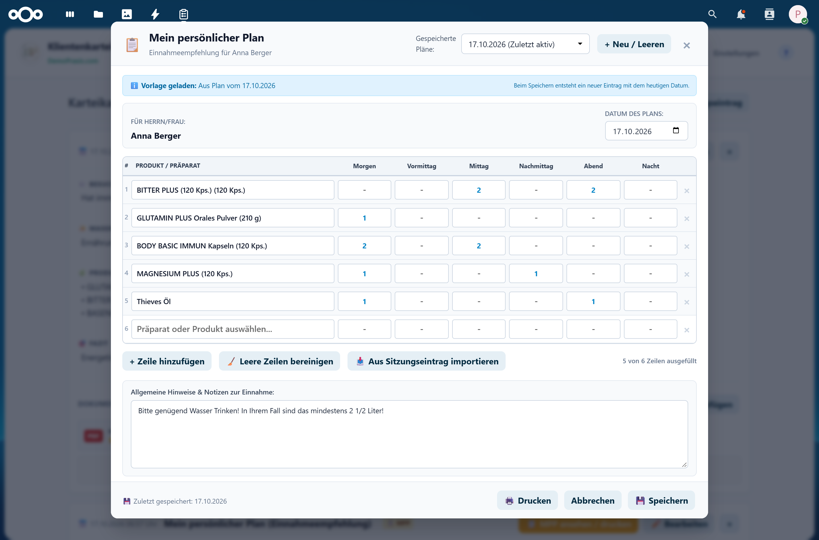Click the + Neu / Leeren button
The width and height of the screenshot is (819, 540).
coord(634,44)
